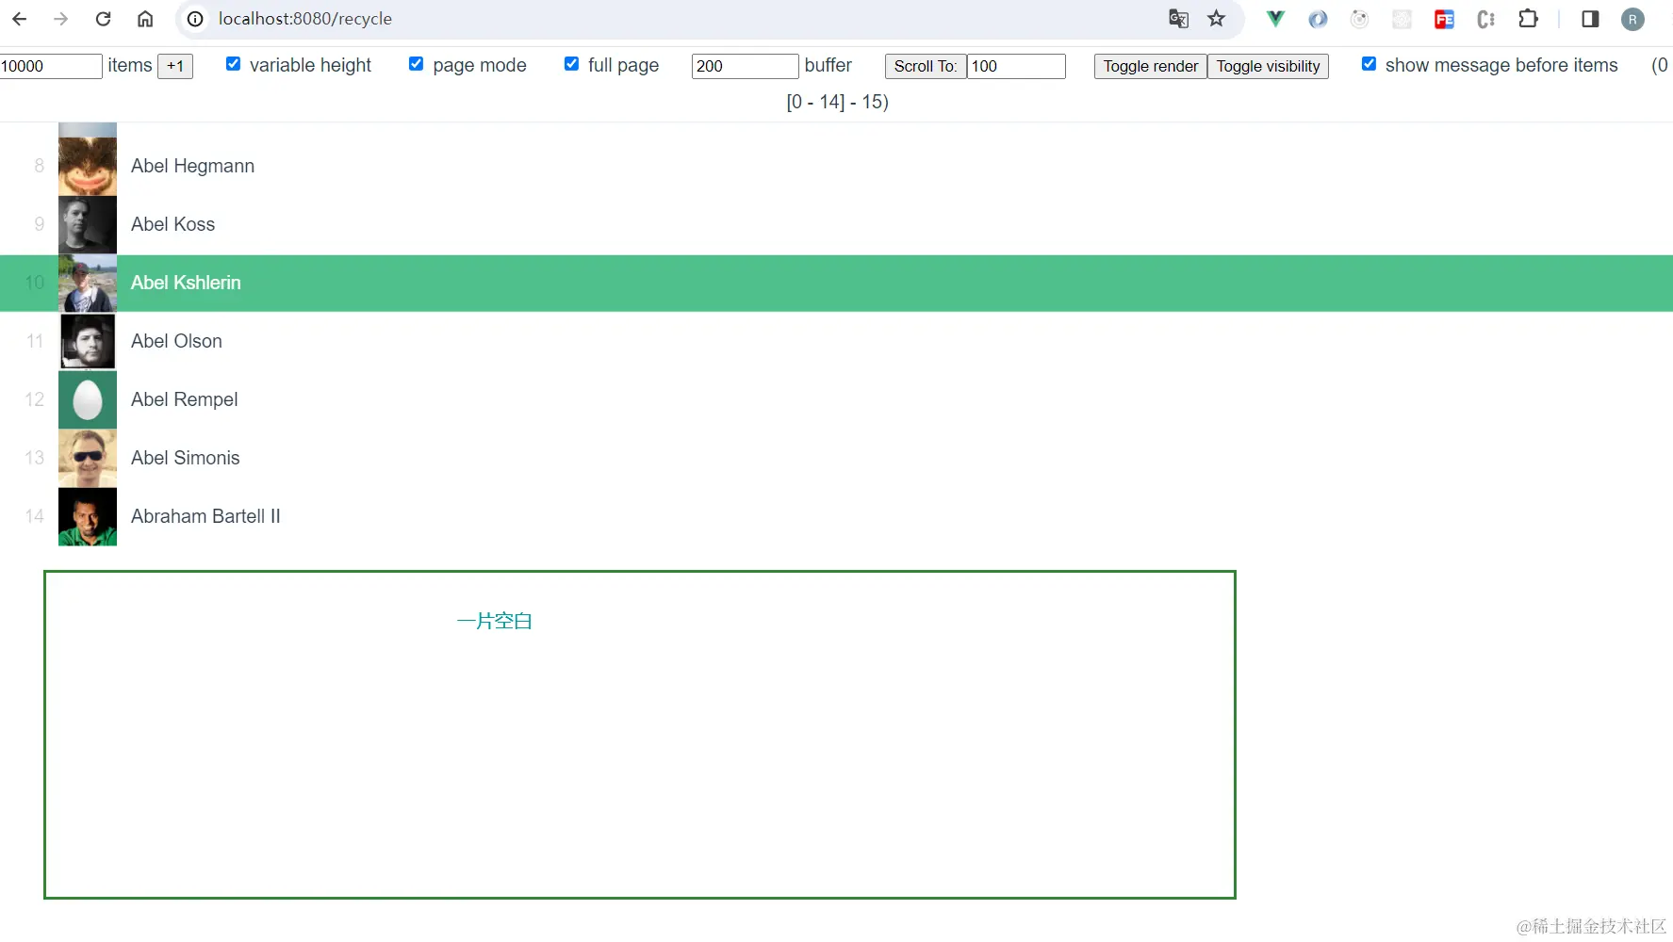
Task: Open the Vue.js devtools extension icon
Action: (1274, 19)
